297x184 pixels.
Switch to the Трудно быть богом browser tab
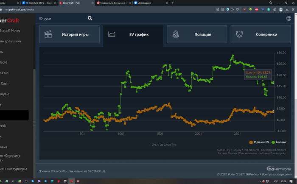point(113,3)
